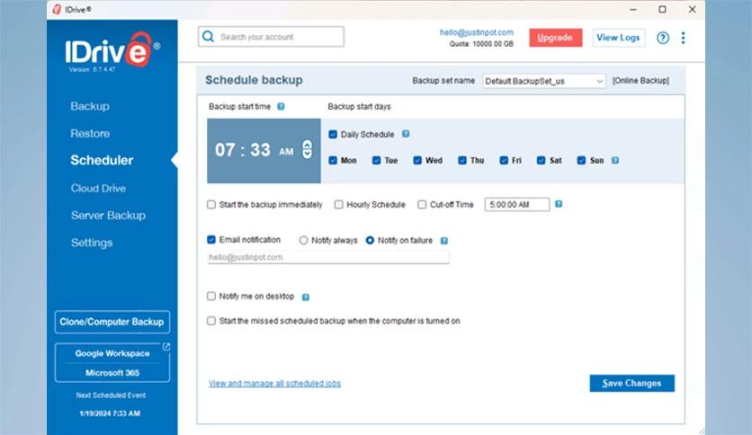
Task: Click the hello@justinpot.com account link
Action: [x=476, y=32]
